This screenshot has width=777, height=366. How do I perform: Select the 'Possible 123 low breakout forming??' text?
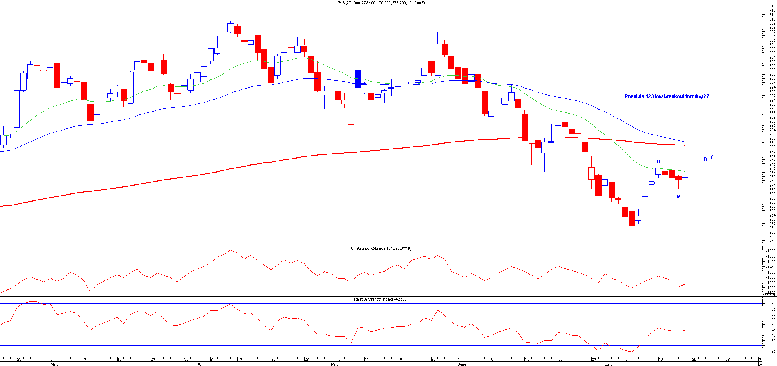(666, 96)
